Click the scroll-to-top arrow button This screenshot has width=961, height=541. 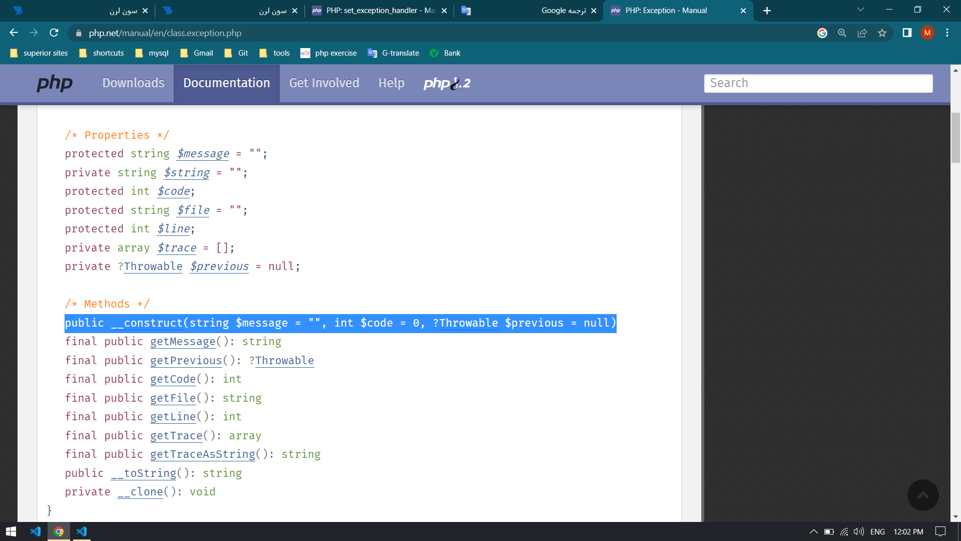coord(923,495)
